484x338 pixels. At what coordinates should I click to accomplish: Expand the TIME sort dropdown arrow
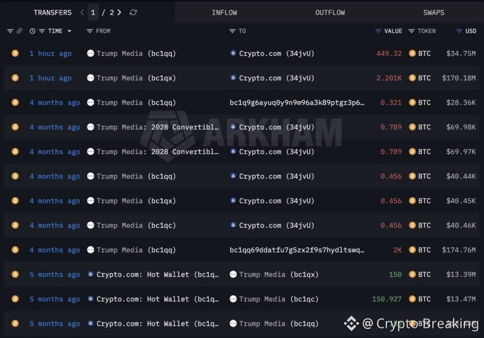click(69, 31)
